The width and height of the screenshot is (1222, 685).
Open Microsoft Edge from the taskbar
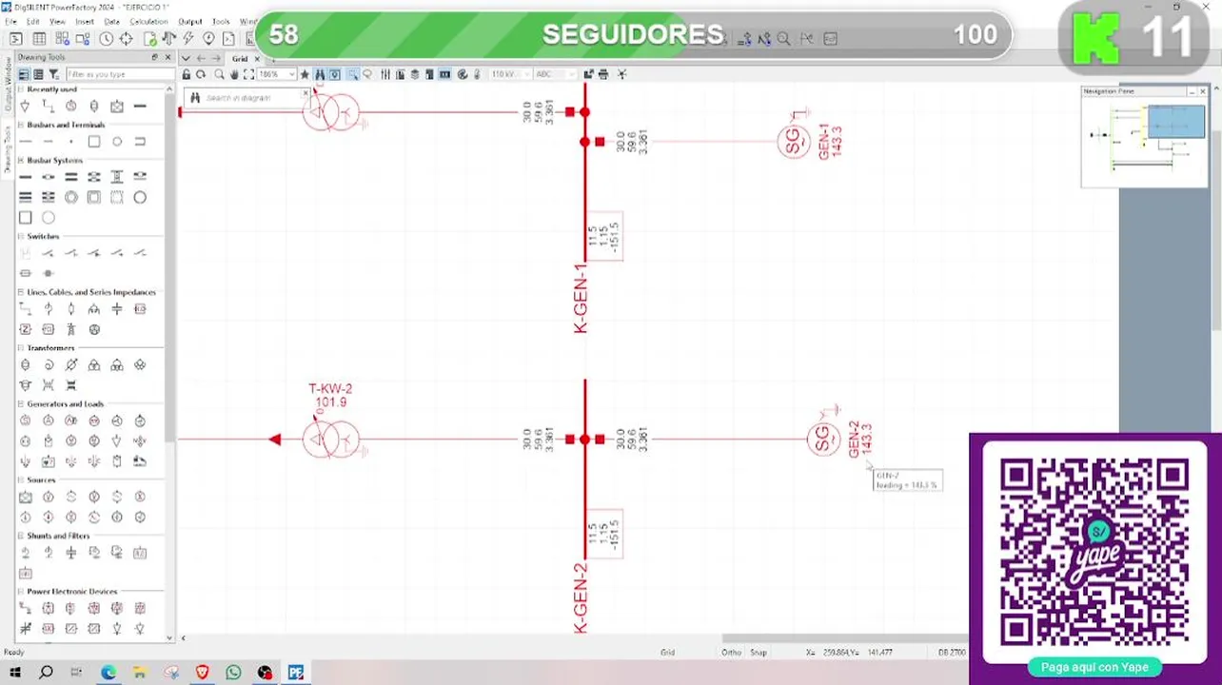108,673
